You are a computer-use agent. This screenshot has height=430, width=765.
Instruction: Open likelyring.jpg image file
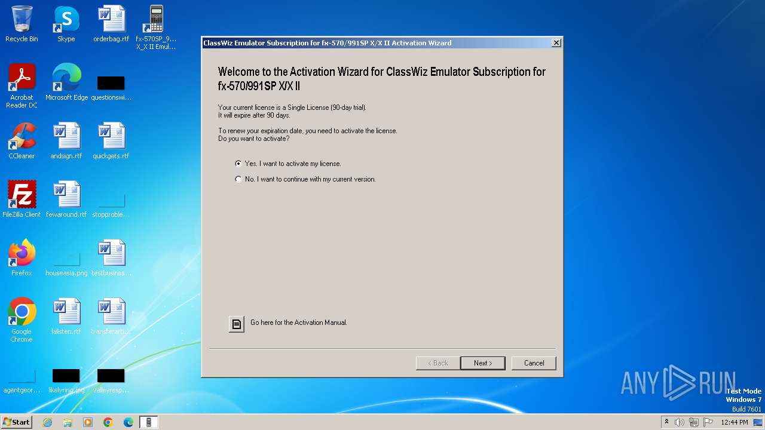66,380
